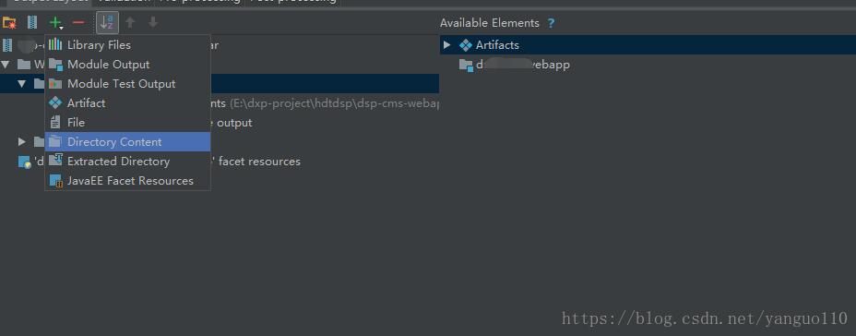Expand the collapsed folder node below output
The width and height of the screenshot is (856, 336).
(x=22, y=142)
